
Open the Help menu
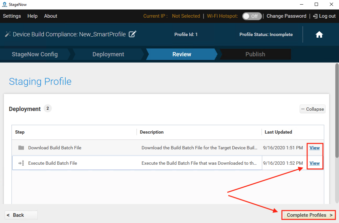click(32, 16)
